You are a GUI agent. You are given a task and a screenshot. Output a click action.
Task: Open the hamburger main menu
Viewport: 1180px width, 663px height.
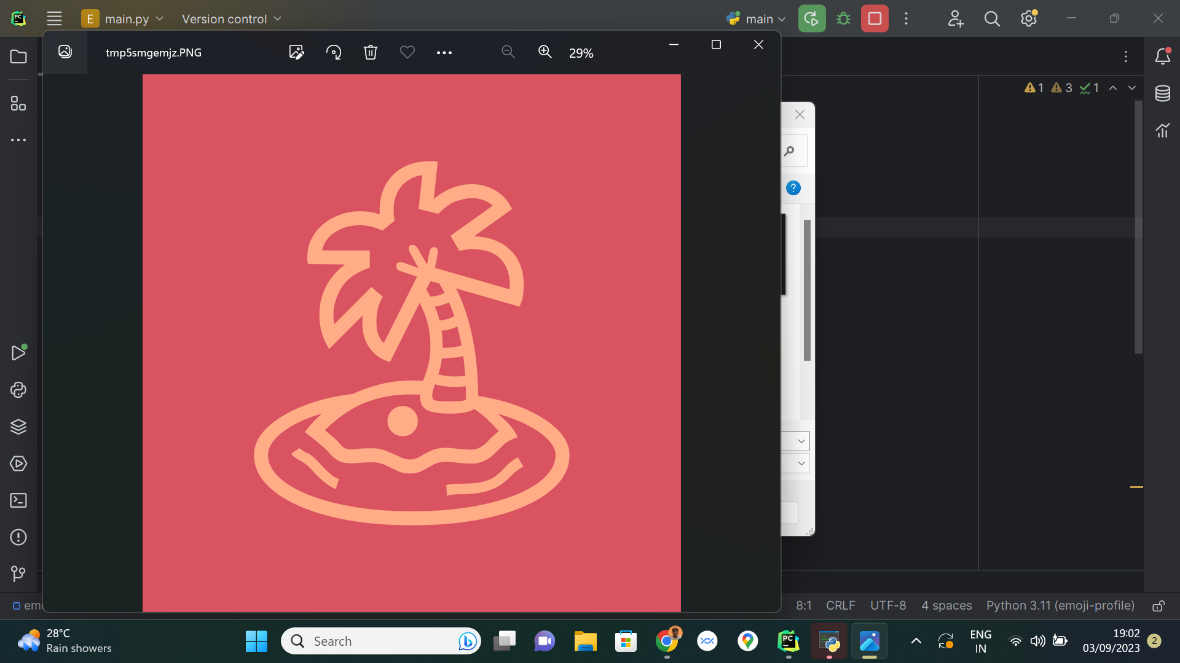[x=54, y=18]
